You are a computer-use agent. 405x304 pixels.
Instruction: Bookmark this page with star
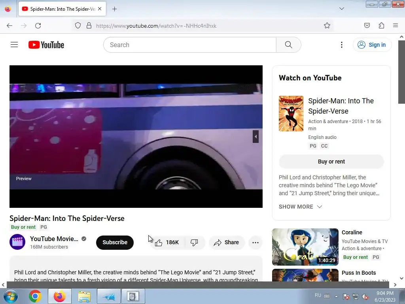(327, 26)
